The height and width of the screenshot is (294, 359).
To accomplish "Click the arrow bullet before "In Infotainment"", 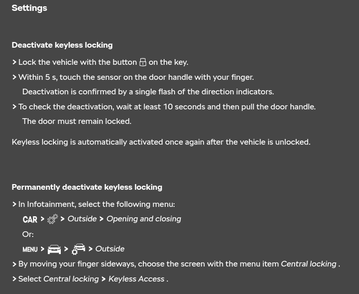I will (x=14, y=204).
